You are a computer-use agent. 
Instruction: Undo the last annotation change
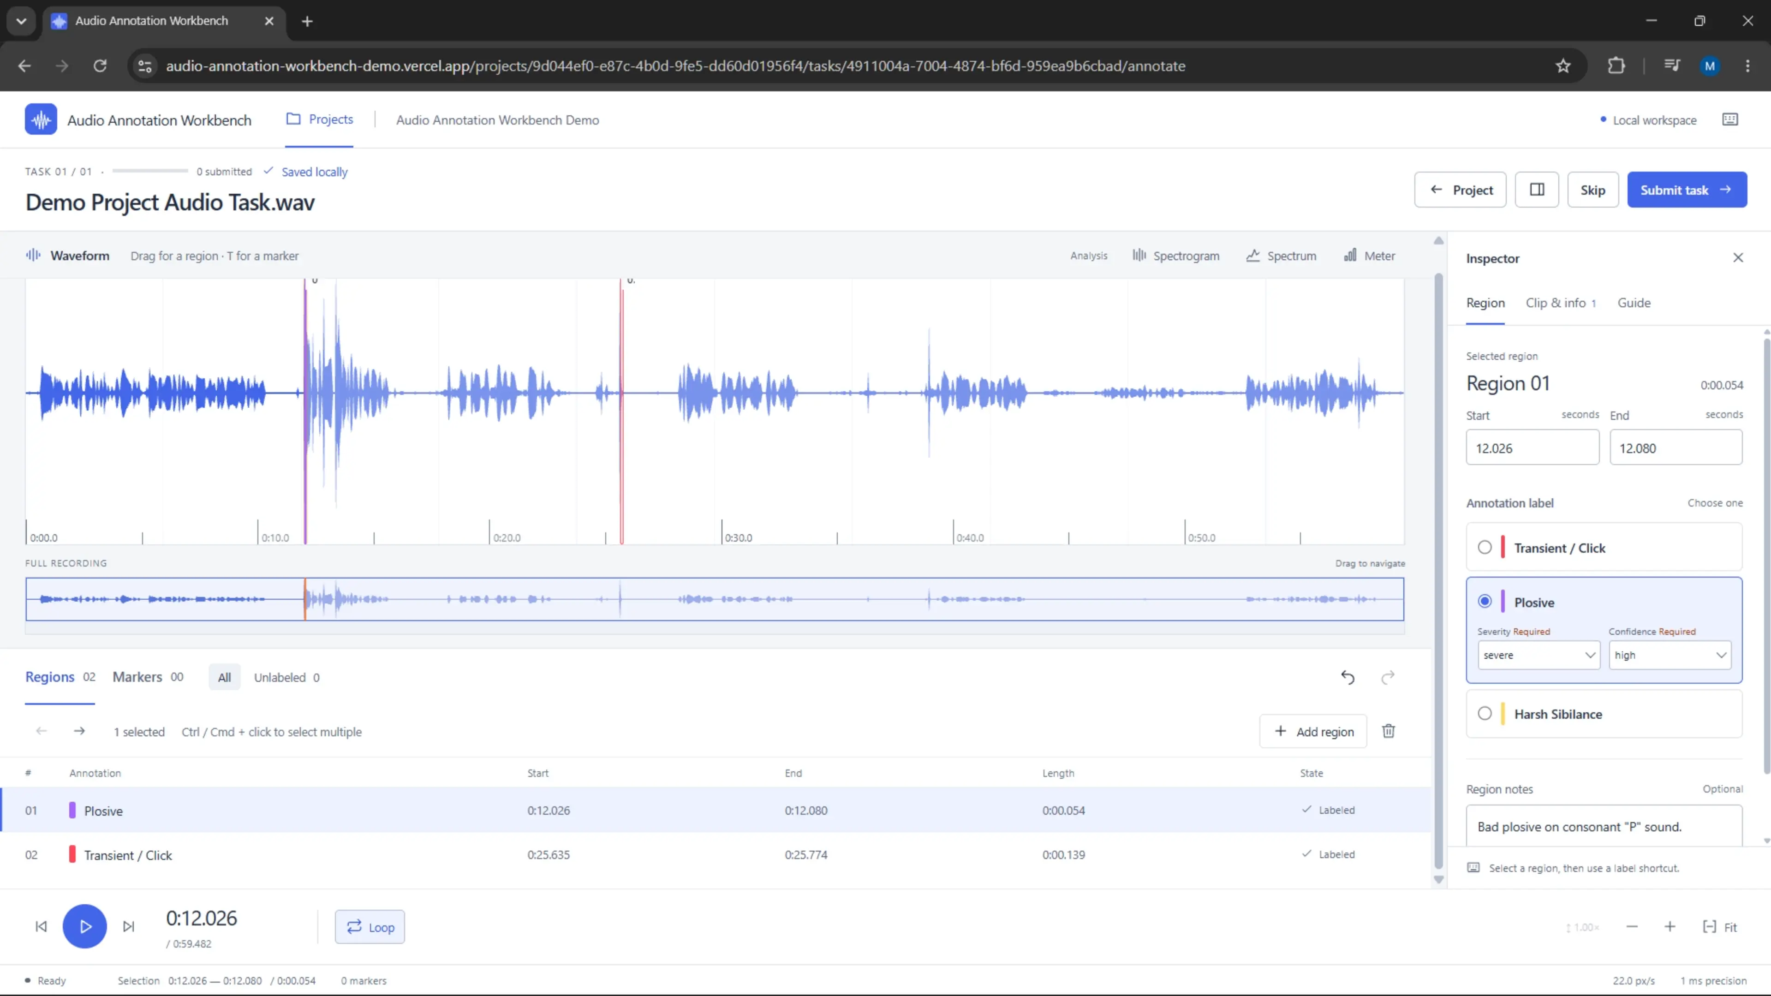[x=1348, y=678]
